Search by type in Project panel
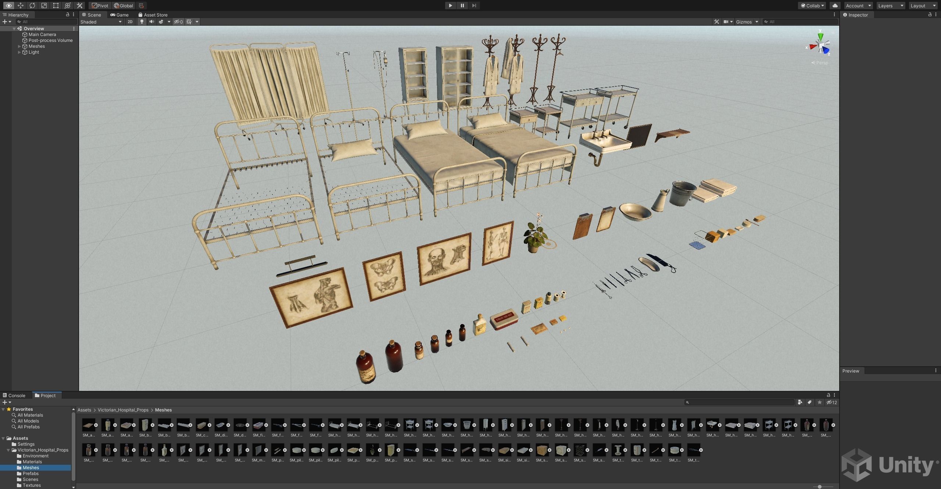Viewport: 941px width, 489px height. (800, 402)
